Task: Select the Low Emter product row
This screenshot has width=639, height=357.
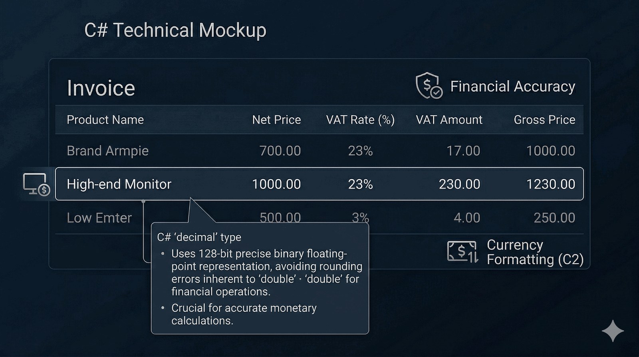Action: pyautogui.click(x=99, y=218)
